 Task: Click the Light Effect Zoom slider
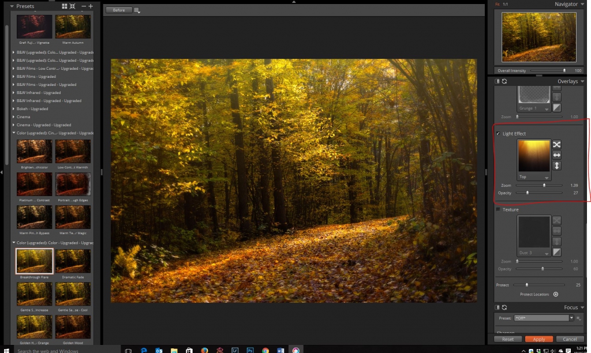click(539, 185)
